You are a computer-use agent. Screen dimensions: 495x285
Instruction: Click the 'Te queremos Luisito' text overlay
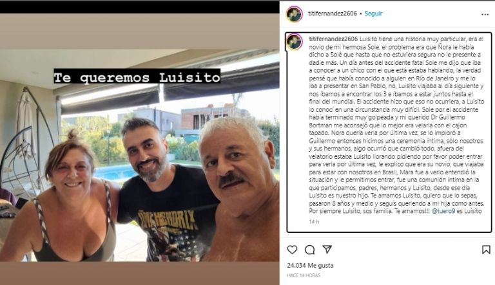pyautogui.click(x=137, y=77)
